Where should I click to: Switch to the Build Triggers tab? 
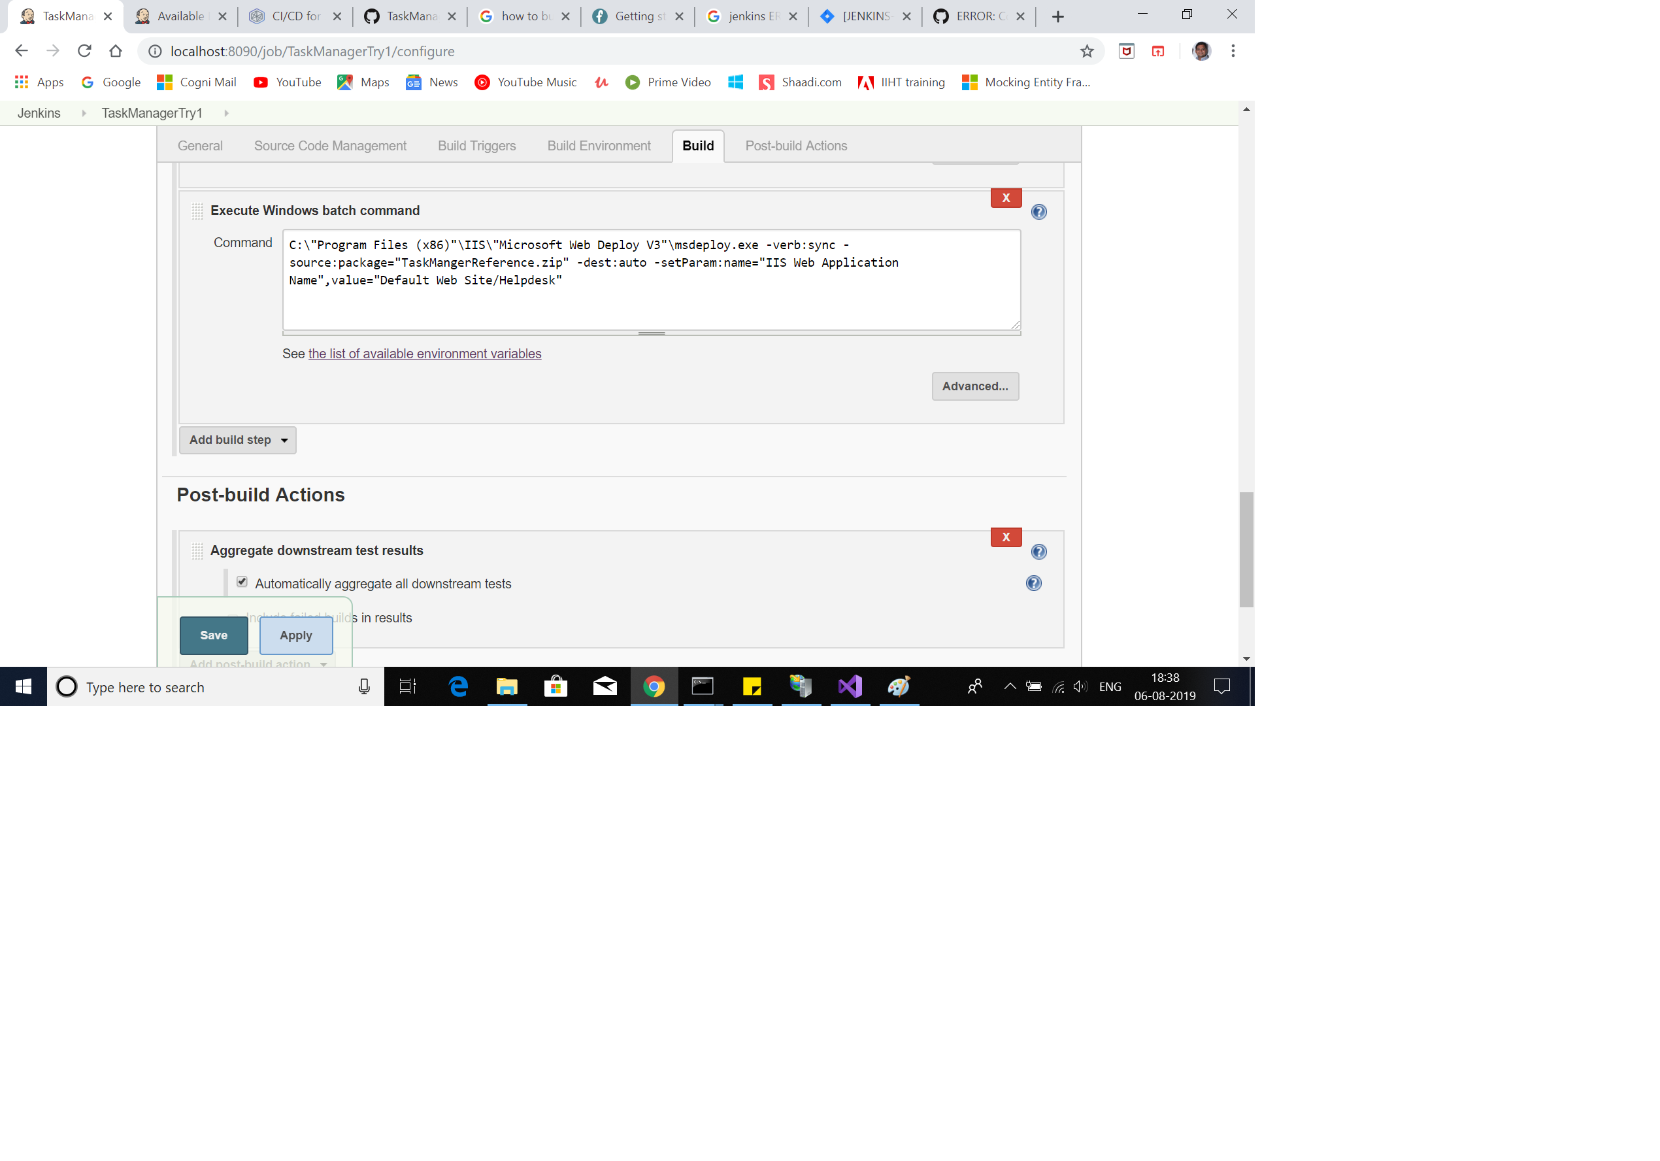pos(476,145)
